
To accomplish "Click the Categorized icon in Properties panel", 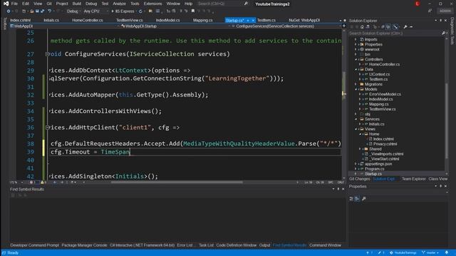I will coord(351,198).
